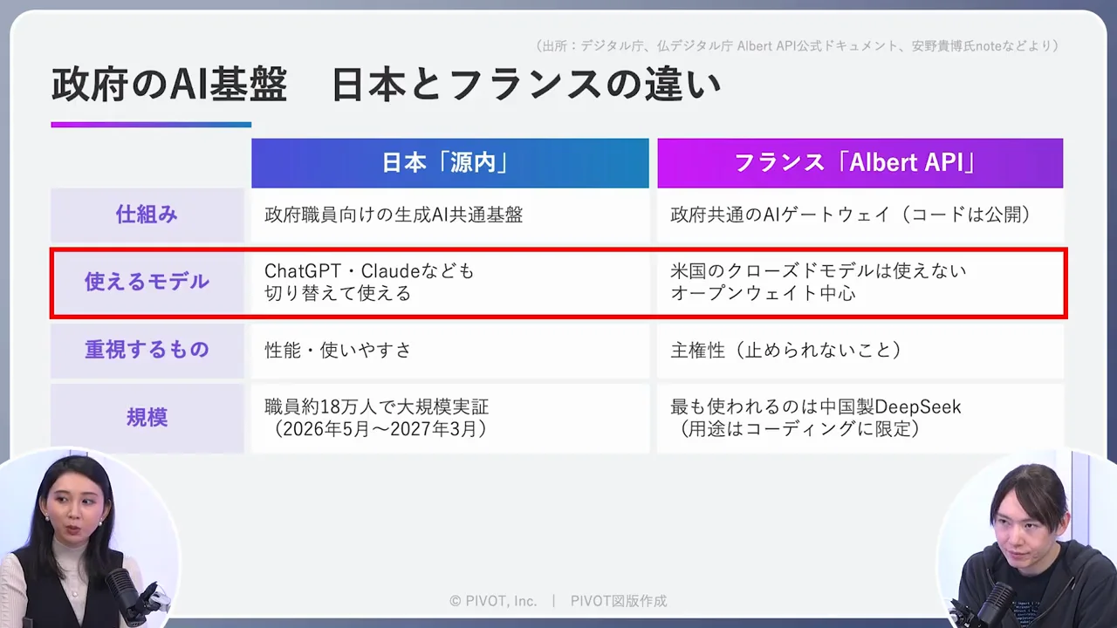Screen dimensions: 1117x628
Task: Click the slide title 政府のAI基盤 日本とフランスの違い
Action: (386, 85)
